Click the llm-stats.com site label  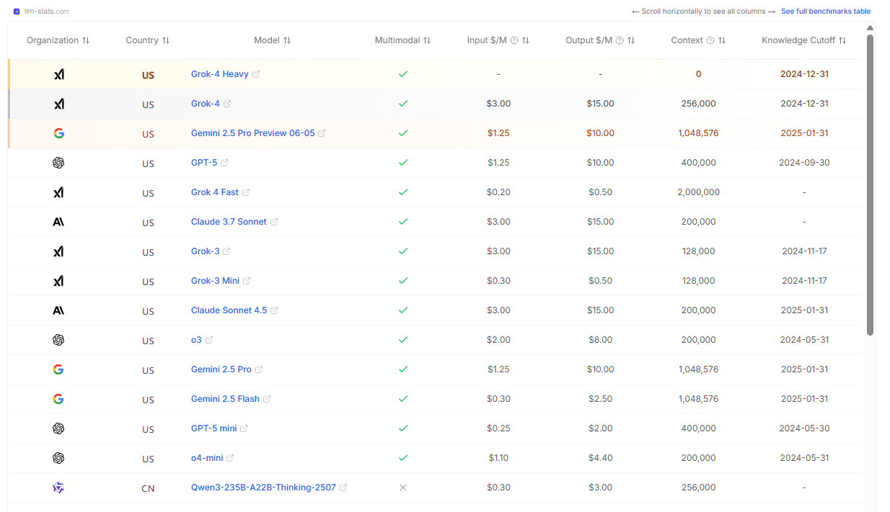(46, 12)
